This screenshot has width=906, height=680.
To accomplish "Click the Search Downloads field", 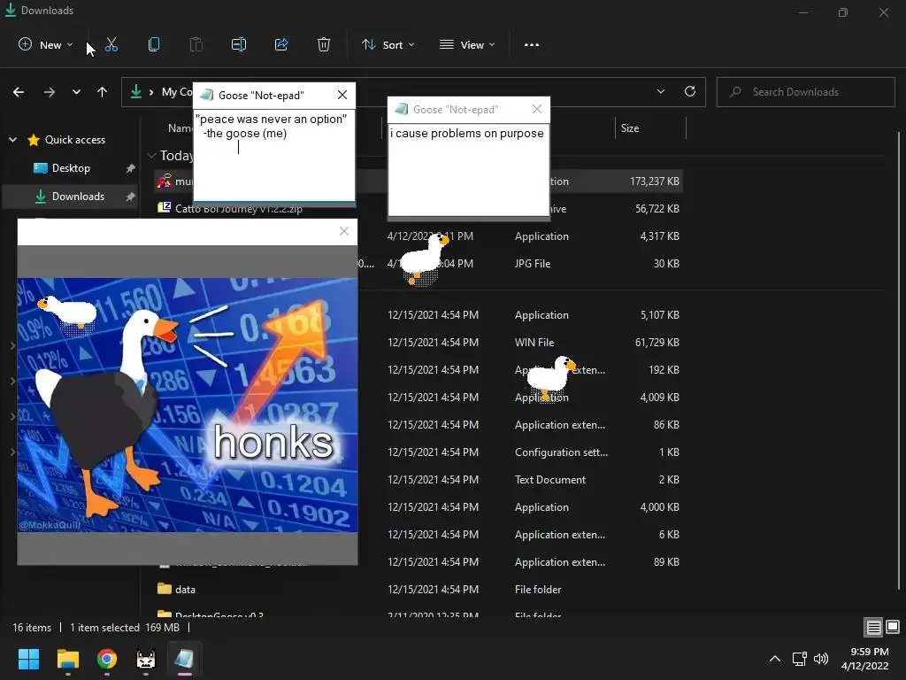I will coord(806,92).
